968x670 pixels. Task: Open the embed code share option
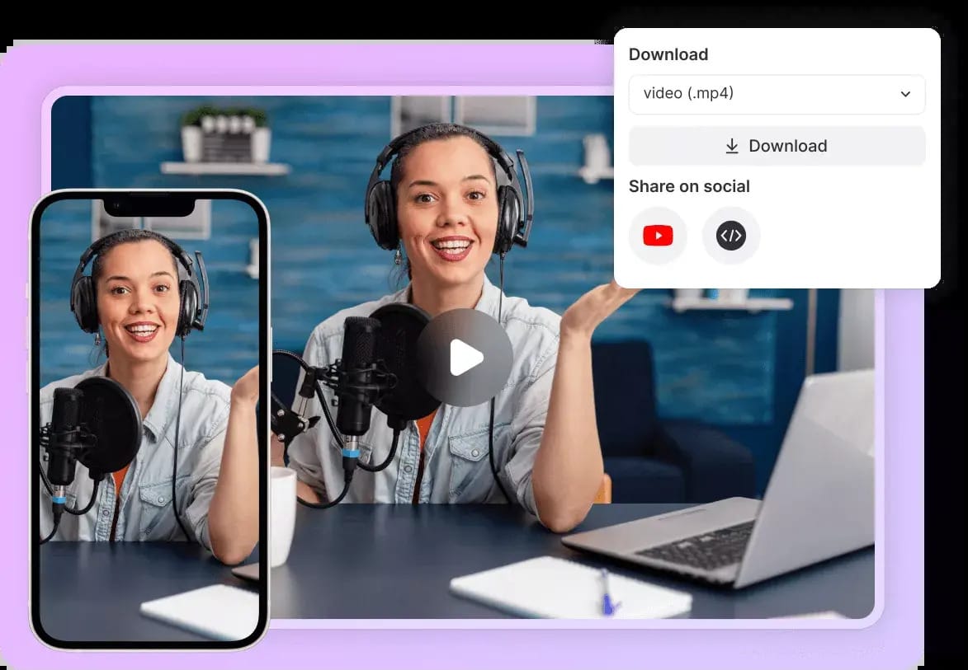[x=731, y=235]
